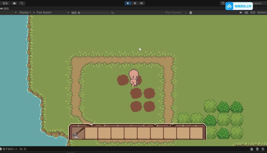Open the Play Focused dropdown

tap(176, 13)
